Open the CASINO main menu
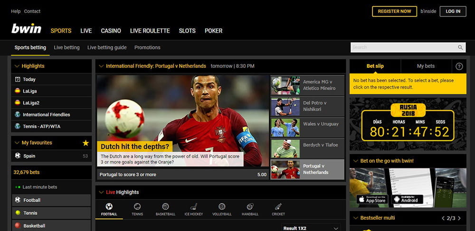 (111, 31)
